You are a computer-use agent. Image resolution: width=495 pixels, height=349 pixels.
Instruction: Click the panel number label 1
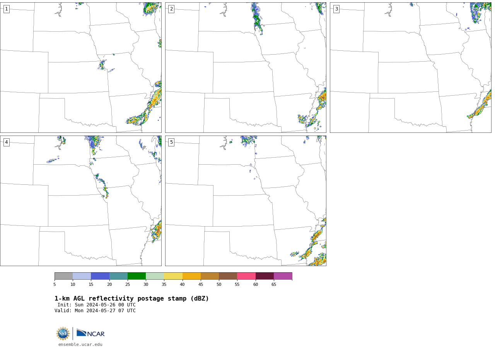click(6, 9)
